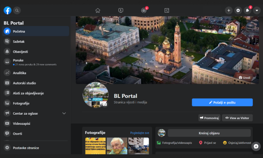The height and width of the screenshot is (158, 263).
Task: Click the plus Create icon
Action: tap(228, 11)
